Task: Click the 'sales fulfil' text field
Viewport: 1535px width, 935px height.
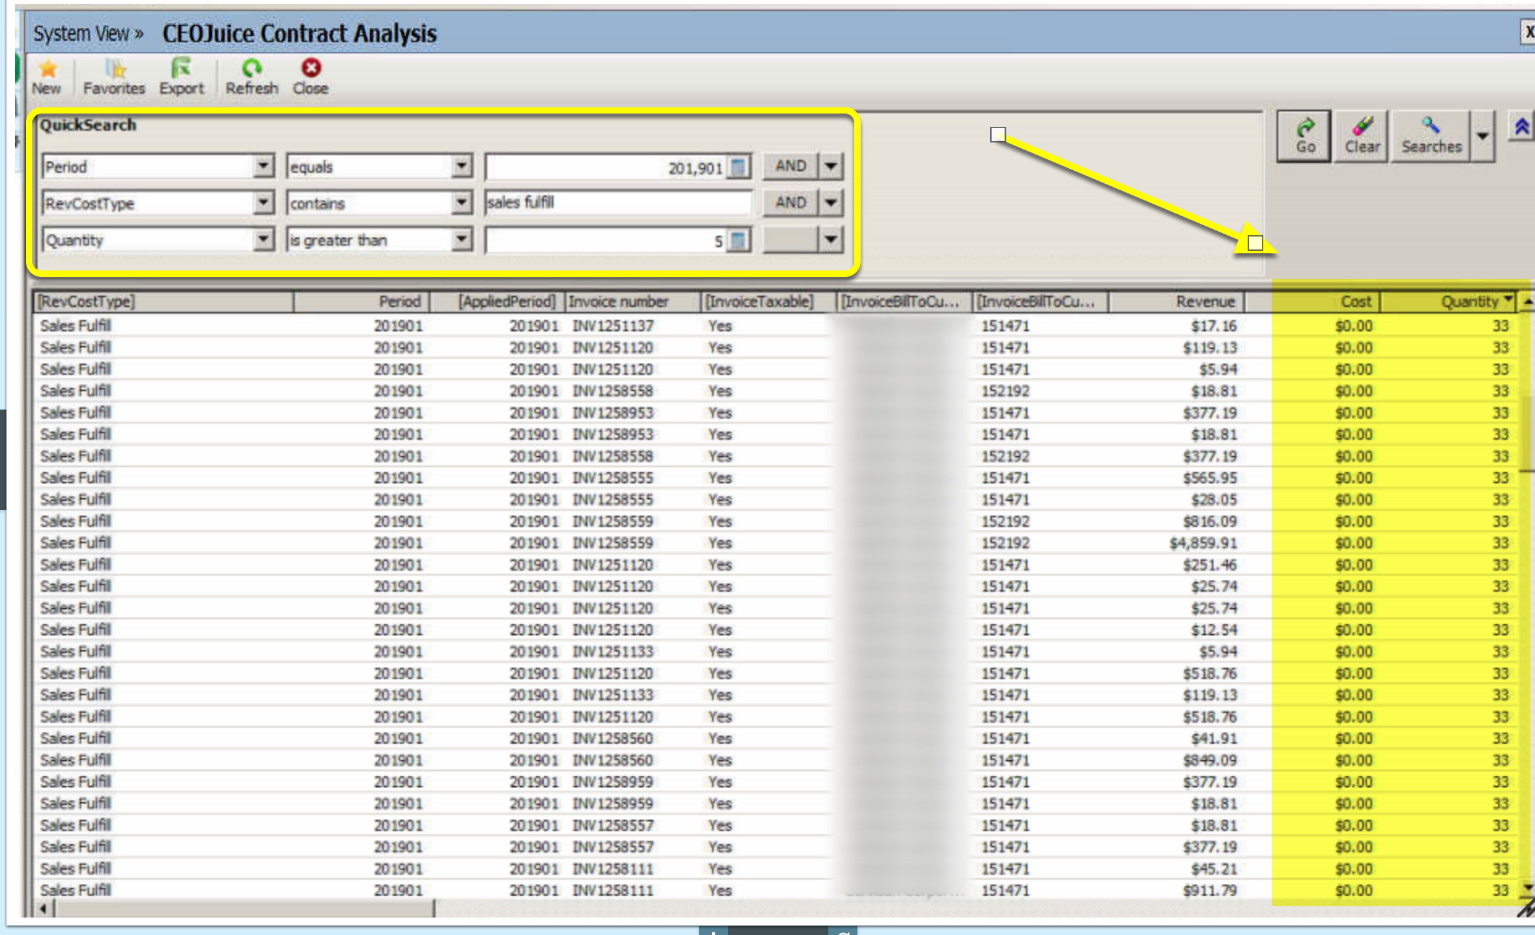Action: (619, 203)
